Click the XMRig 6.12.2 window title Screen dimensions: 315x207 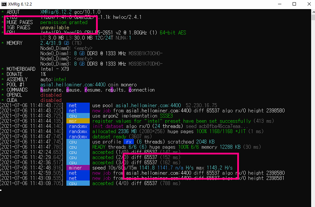(20, 4)
